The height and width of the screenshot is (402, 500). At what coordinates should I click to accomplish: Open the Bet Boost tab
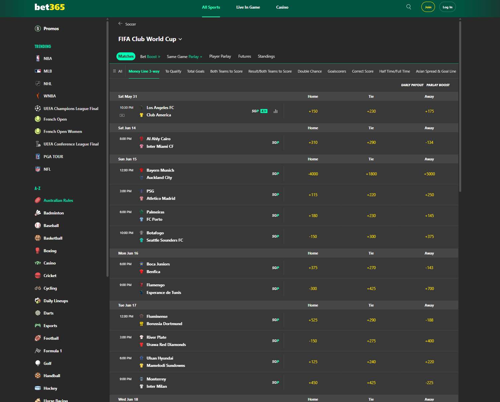point(150,56)
